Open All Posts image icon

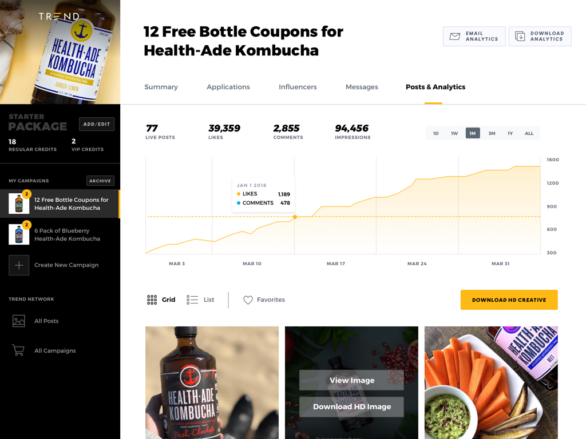19,321
